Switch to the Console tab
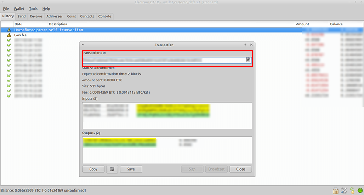Screen dimensions: 364x195 105,17
